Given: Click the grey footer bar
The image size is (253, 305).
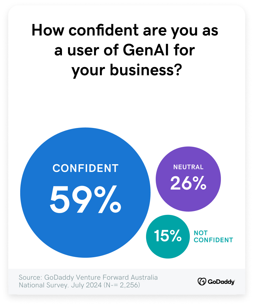Looking at the screenshot, I should 126,282.
